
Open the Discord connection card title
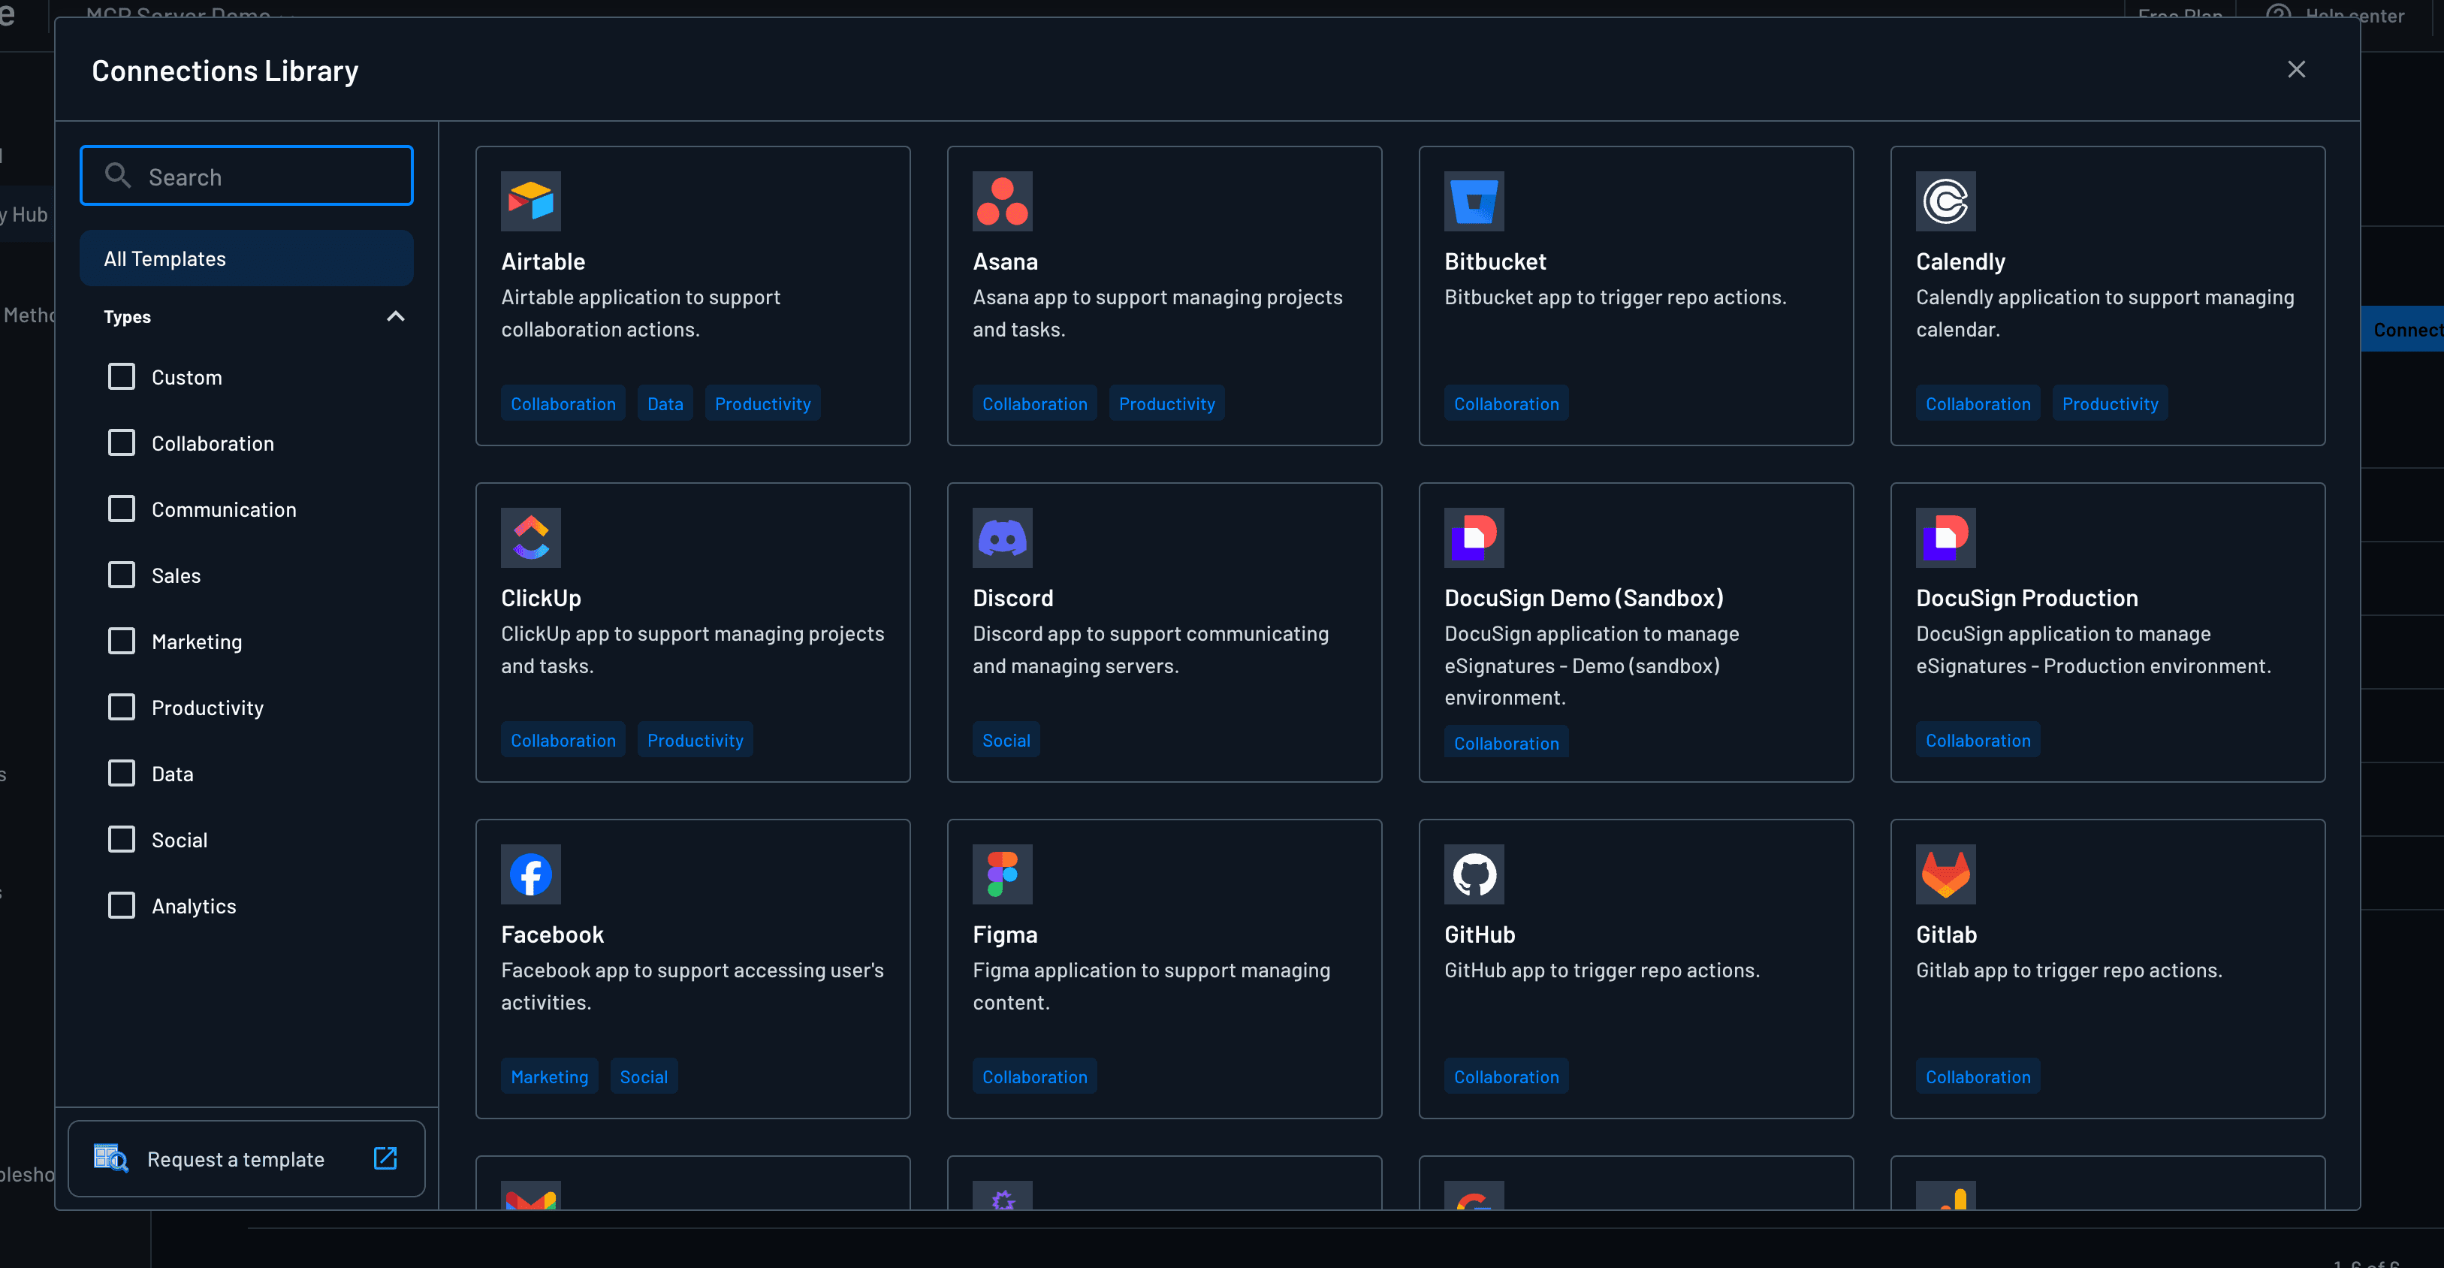pos(1012,598)
